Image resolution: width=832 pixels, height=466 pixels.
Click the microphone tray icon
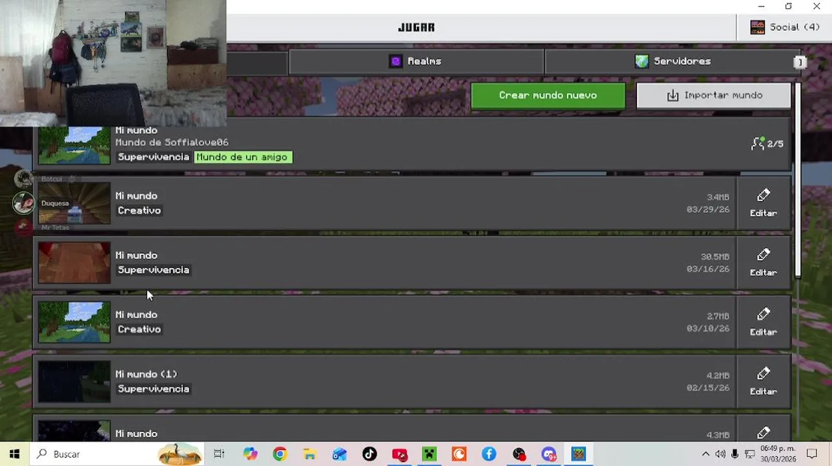[x=735, y=454]
